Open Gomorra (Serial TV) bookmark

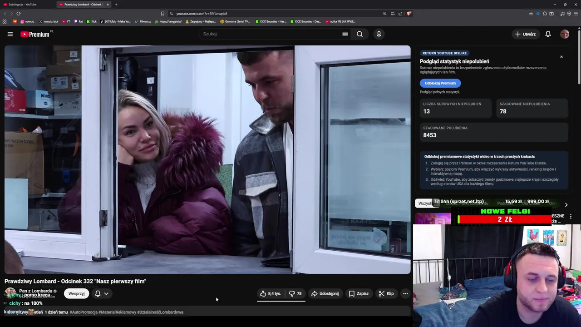pos(235,21)
